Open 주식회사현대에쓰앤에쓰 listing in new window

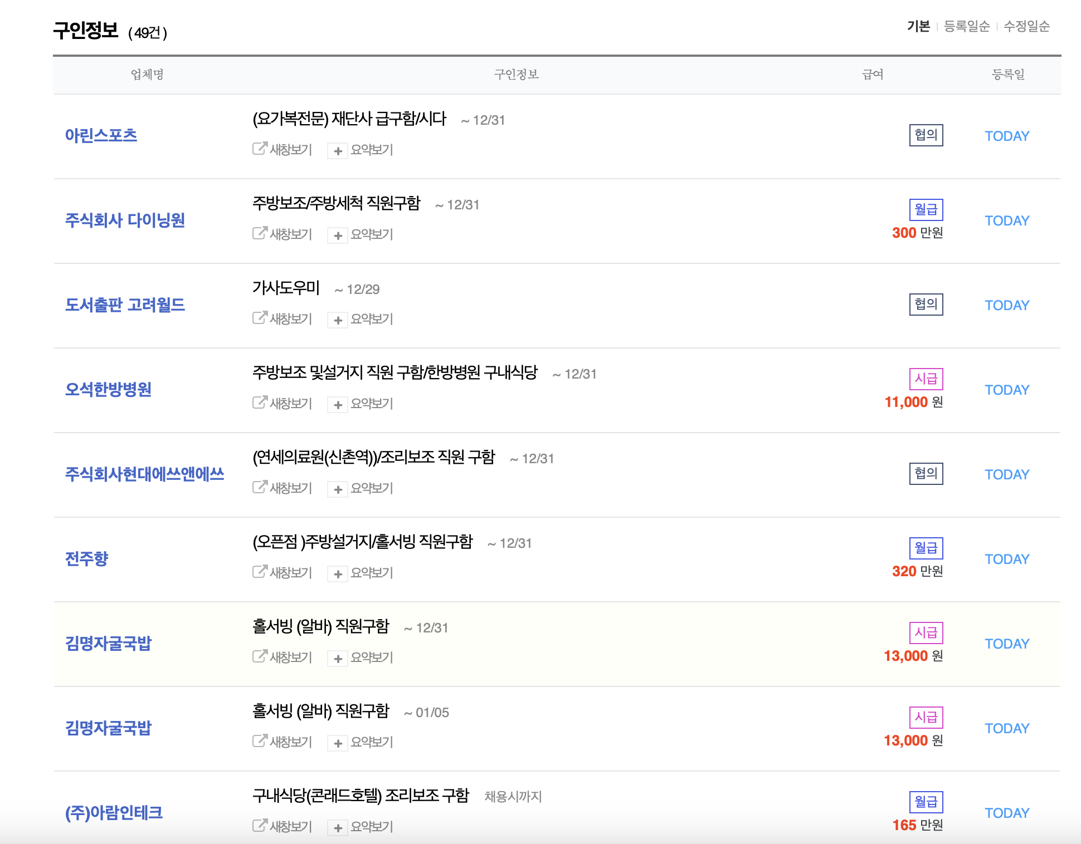pyautogui.click(x=282, y=488)
